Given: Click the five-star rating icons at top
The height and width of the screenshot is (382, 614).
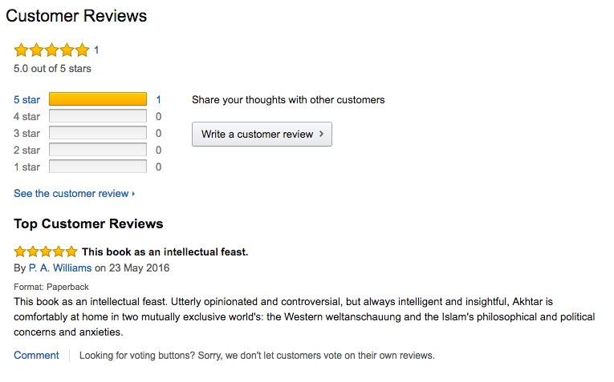Looking at the screenshot, I should pos(51,50).
